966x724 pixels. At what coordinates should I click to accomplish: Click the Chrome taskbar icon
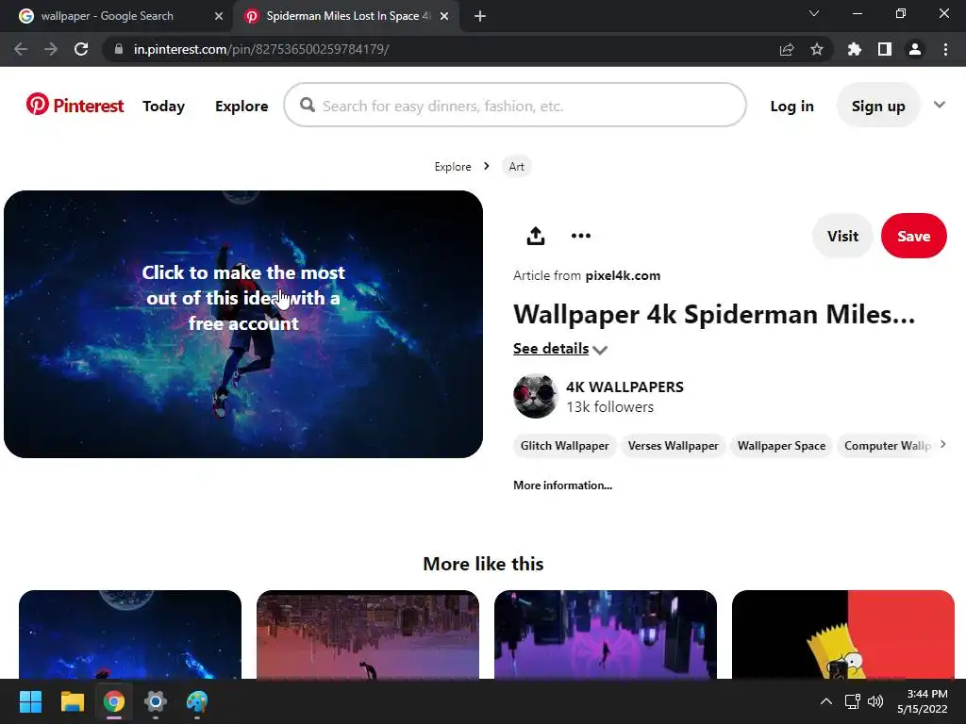[x=114, y=701]
